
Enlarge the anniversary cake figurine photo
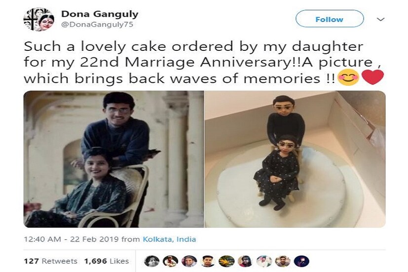pos(295,159)
